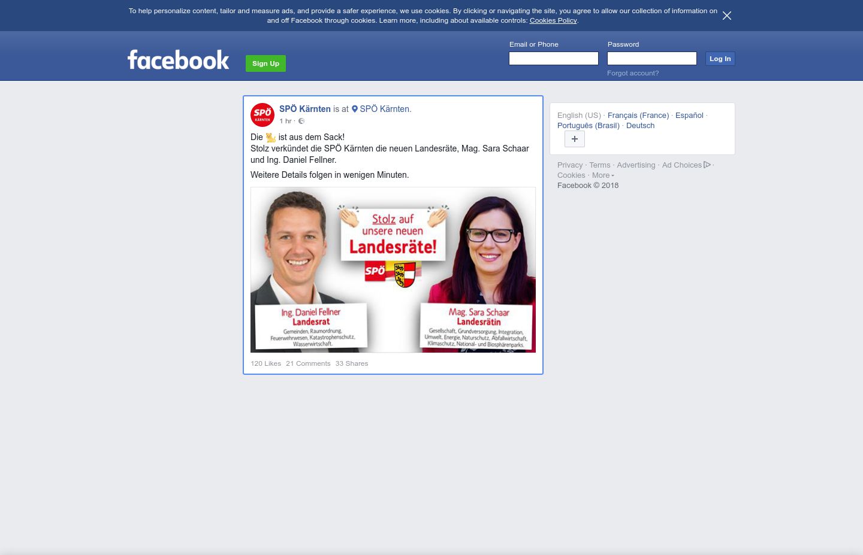The image size is (863, 555).
Task: Open the Cookies Policy link
Action: click(553, 20)
